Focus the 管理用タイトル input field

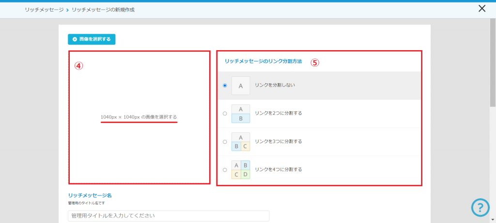[x=169, y=215]
